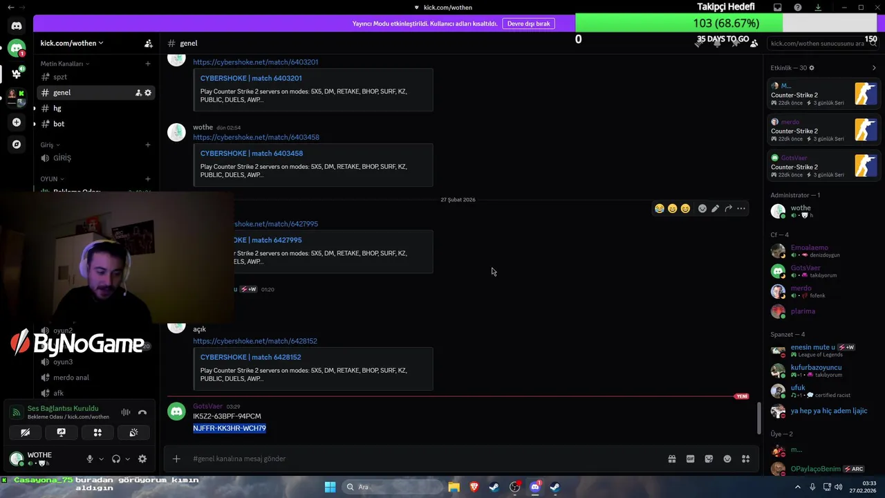Expand headphone output options arrow
The width and height of the screenshot is (885, 498).
127,459
